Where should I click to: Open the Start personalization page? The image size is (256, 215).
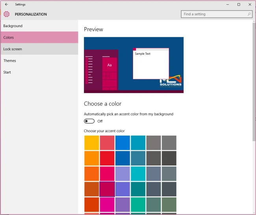(39, 72)
